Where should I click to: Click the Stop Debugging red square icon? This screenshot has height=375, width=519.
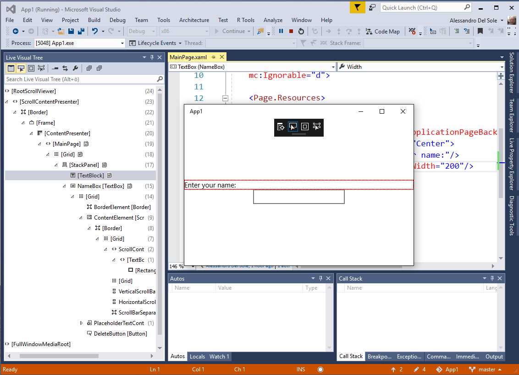click(290, 31)
